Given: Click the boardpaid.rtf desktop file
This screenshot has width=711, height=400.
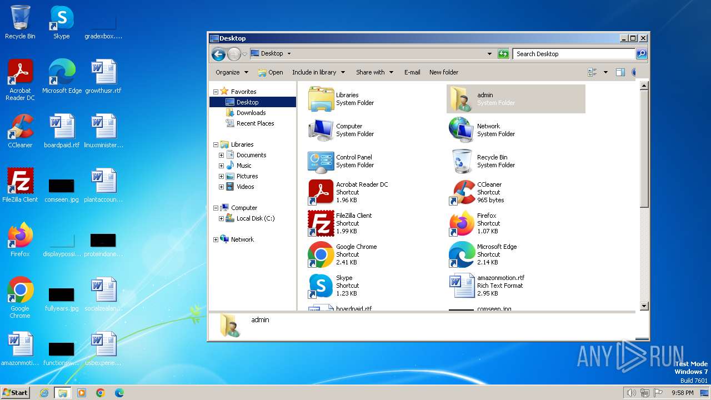Looking at the screenshot, I should point(62,131).
